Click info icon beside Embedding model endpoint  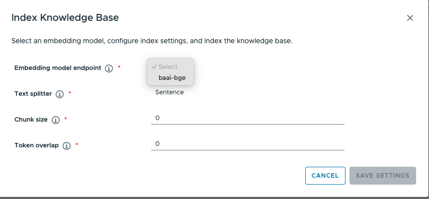tap(109, 68)
